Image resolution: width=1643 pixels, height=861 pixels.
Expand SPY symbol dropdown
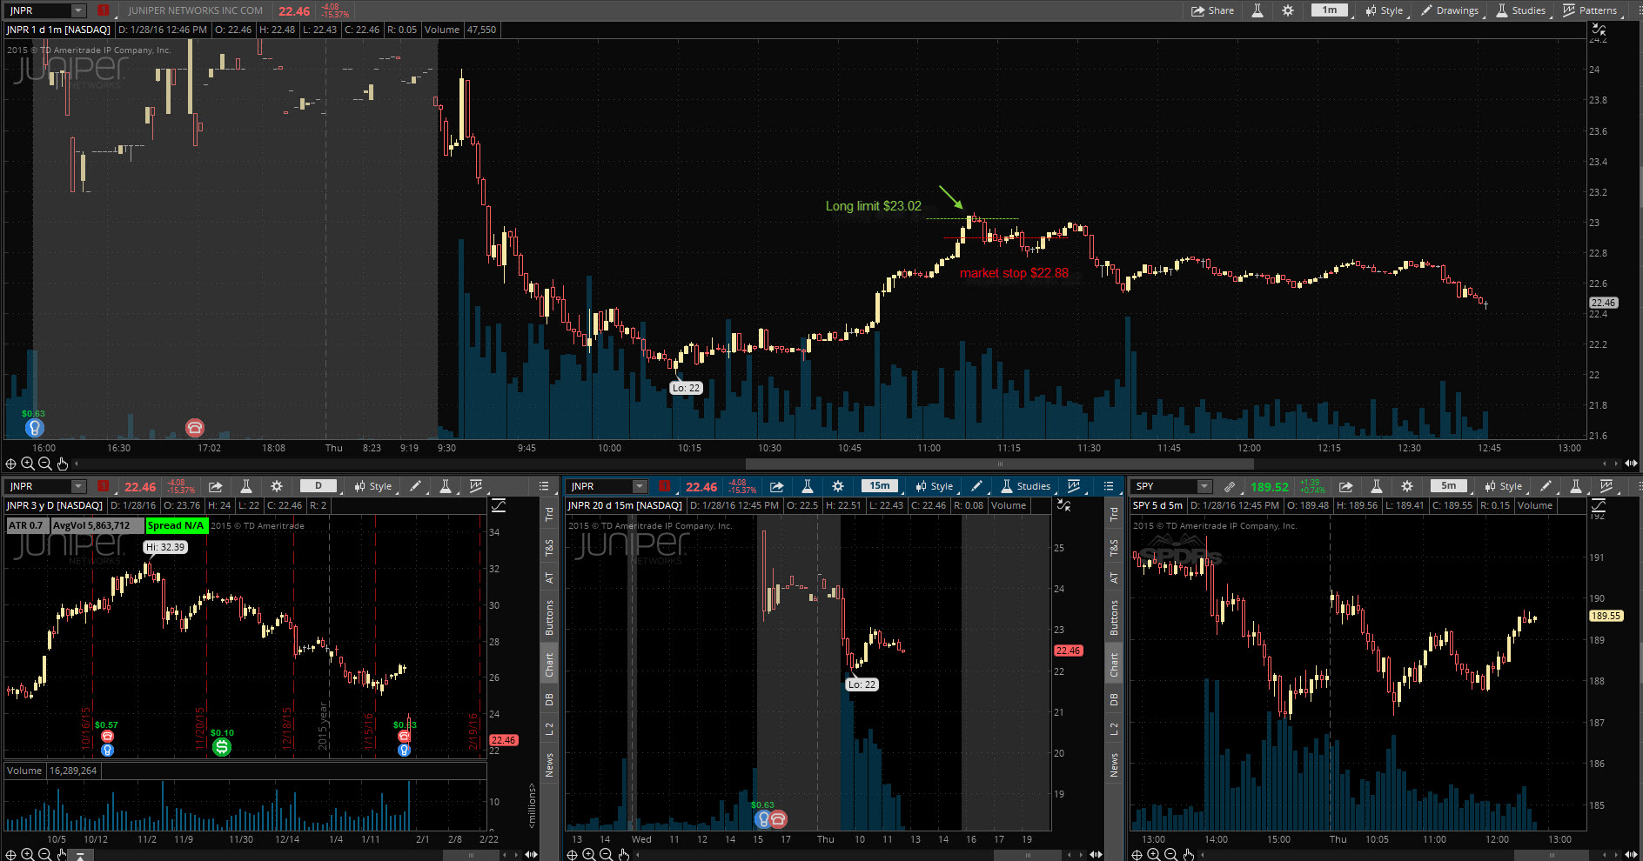[1204, 486]
